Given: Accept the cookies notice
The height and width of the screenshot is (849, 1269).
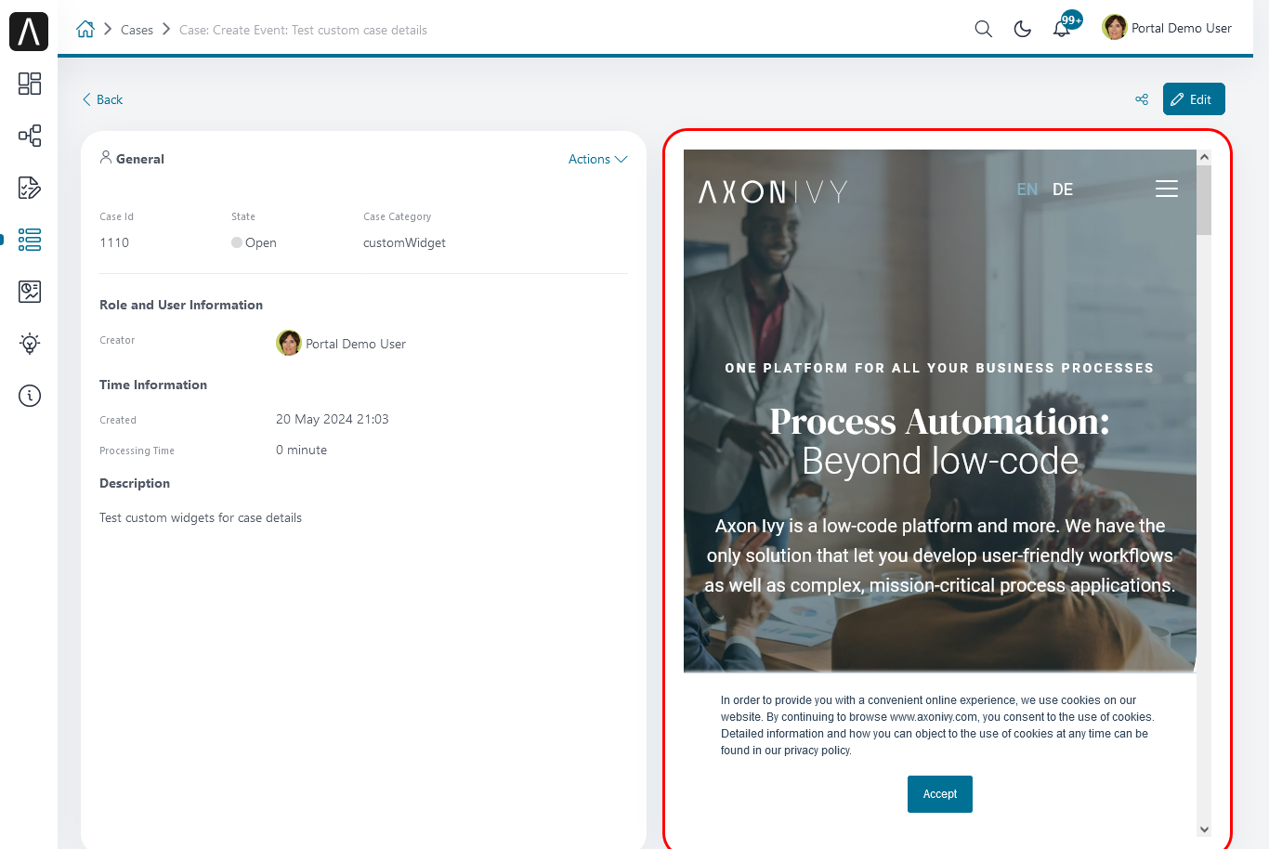Looking at the screenshot, I should coord(940,794).
